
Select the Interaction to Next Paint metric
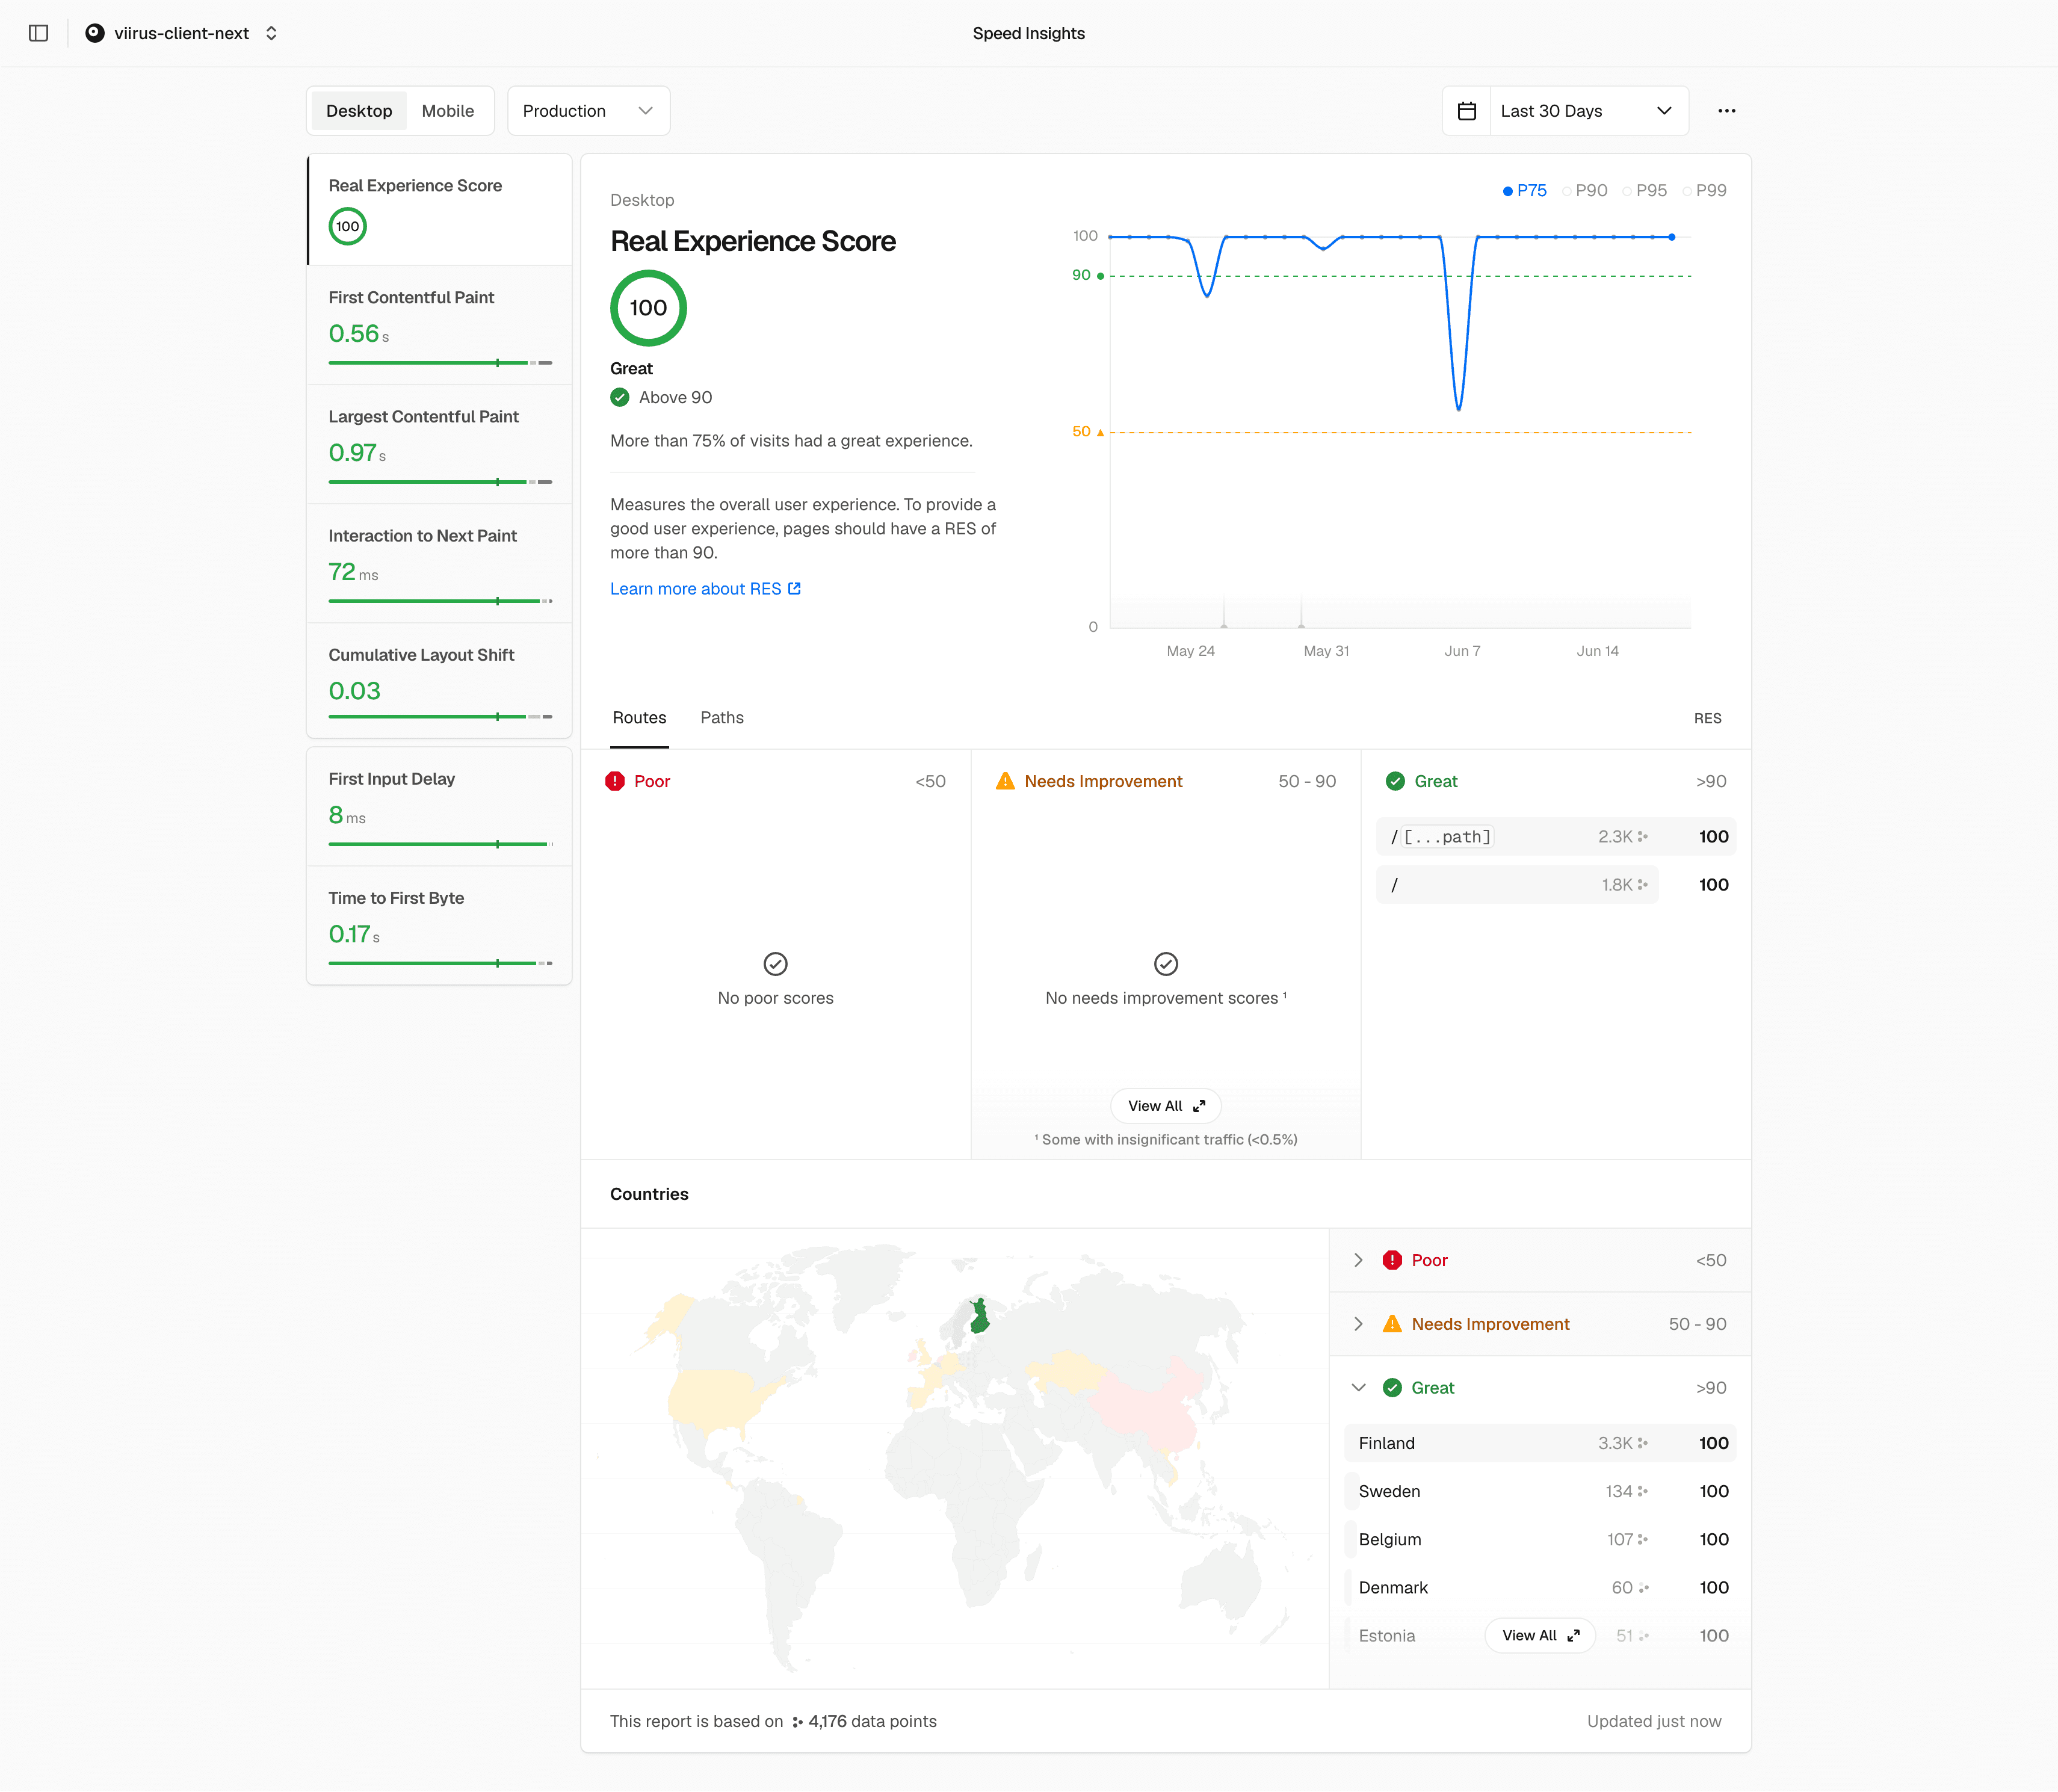440,563
